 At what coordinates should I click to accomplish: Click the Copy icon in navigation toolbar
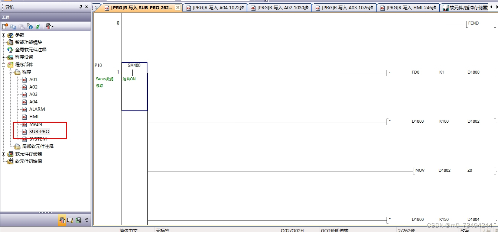(x=13, y=26)
